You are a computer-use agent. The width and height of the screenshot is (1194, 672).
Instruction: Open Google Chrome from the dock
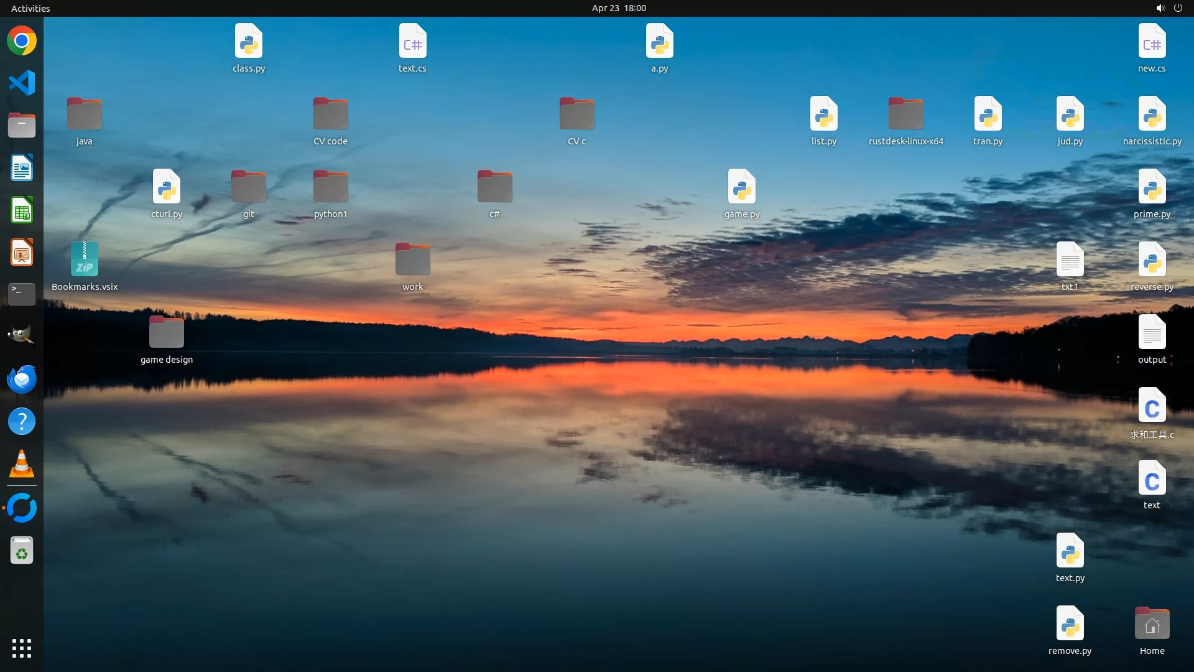point(22,41)
